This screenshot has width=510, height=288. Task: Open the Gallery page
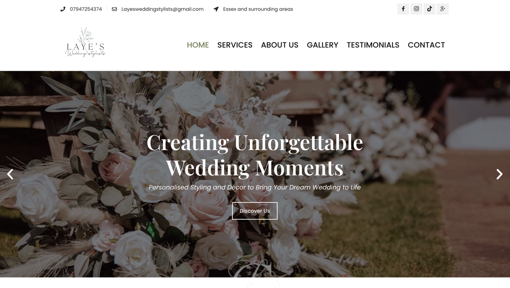(323, 45)
